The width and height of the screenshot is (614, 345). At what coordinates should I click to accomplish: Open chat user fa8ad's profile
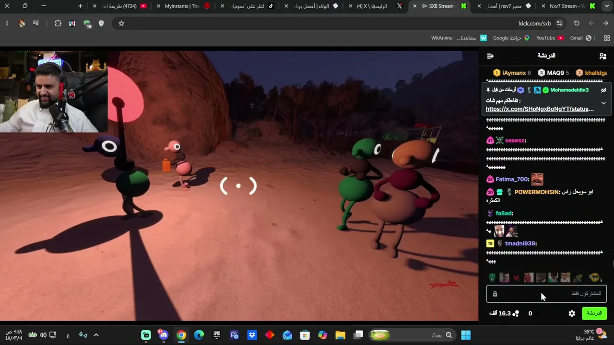504,213
